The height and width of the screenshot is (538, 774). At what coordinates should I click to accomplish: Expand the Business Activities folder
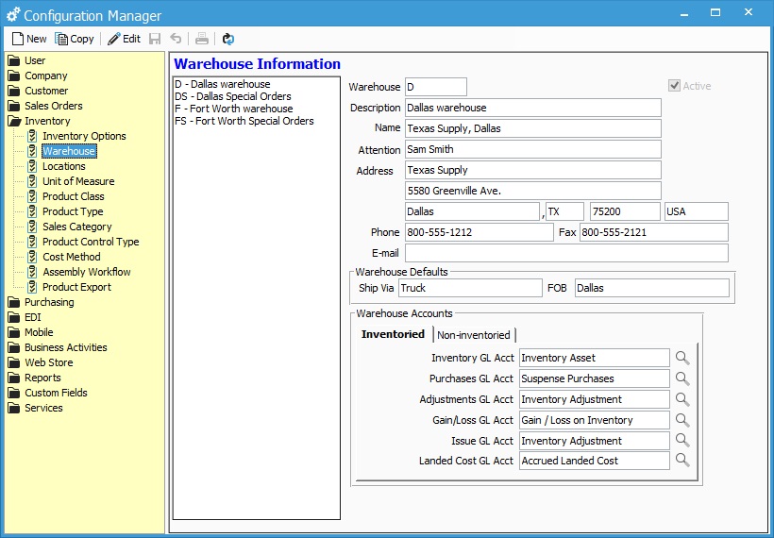14,347
